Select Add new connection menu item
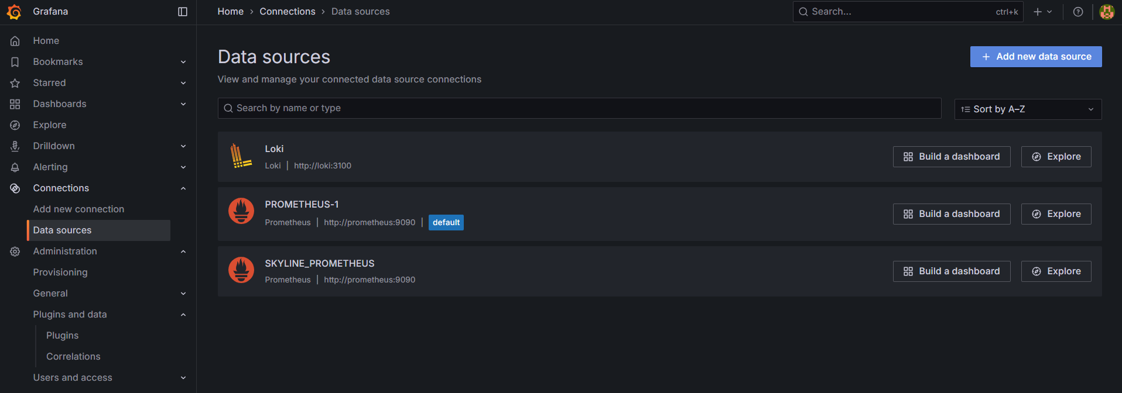The width and height of the screenshot is (1122, 393). click(x=78, y=209)
